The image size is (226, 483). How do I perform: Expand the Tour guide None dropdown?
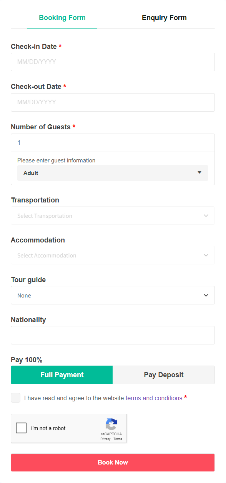coord(113,295)
